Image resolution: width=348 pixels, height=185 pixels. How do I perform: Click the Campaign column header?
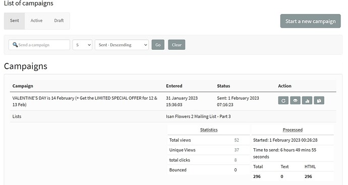(x=23, y=86)
